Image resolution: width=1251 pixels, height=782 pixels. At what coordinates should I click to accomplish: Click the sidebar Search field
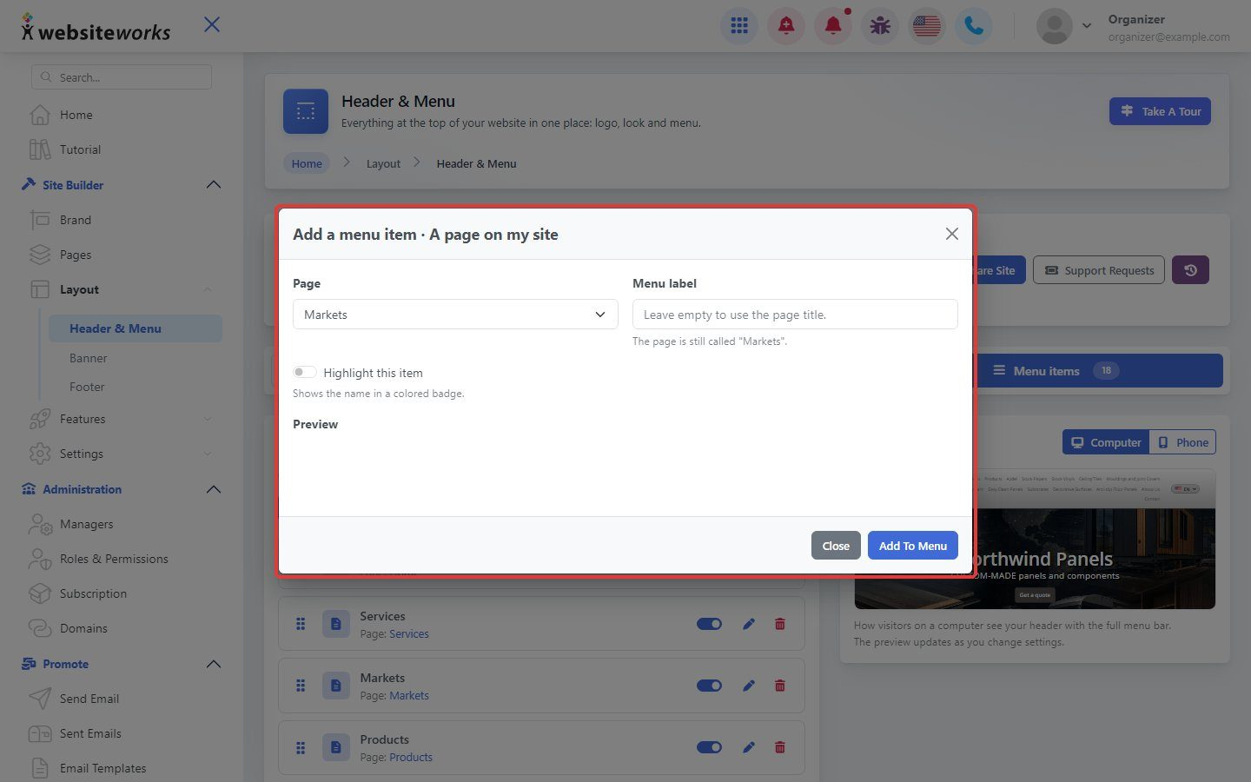point(122,77)
